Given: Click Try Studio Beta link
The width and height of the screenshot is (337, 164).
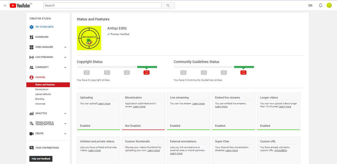Looking at the screenshot, I should click(44, 27).
